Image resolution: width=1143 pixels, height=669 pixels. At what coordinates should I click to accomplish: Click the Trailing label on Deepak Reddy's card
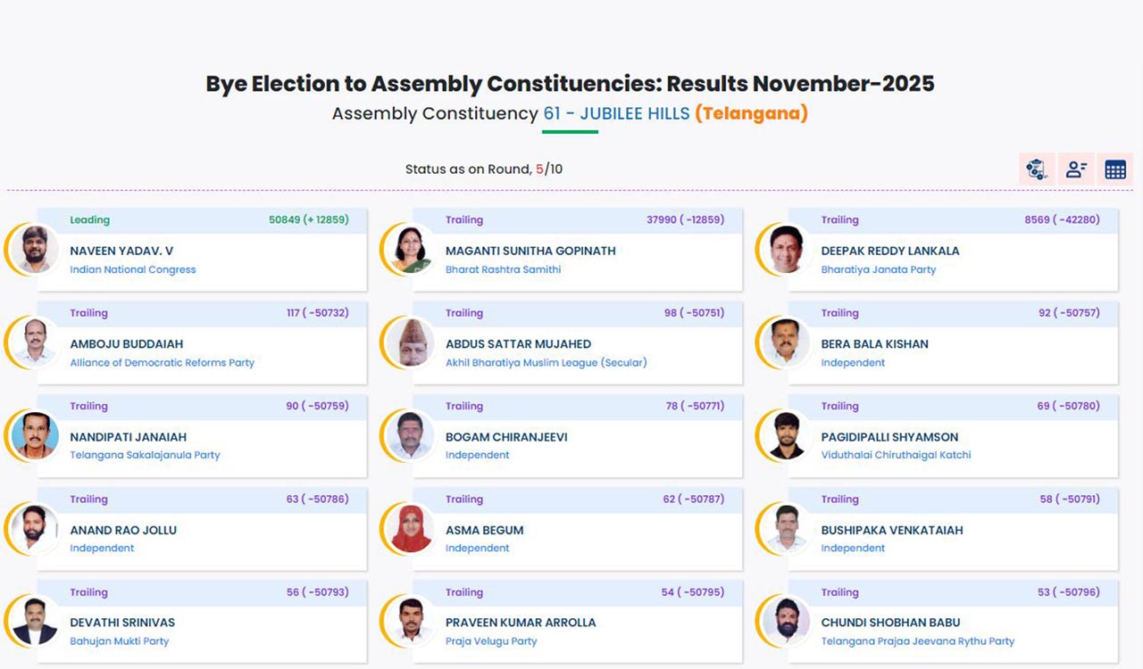pos(839,219)
